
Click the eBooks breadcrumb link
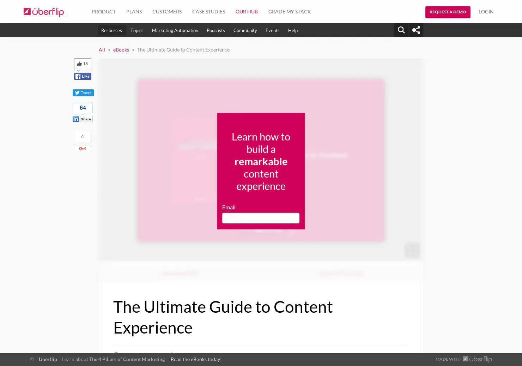(x=121, y=50)
